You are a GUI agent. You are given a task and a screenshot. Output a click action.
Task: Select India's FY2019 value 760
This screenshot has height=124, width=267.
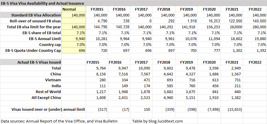point(190,86)
